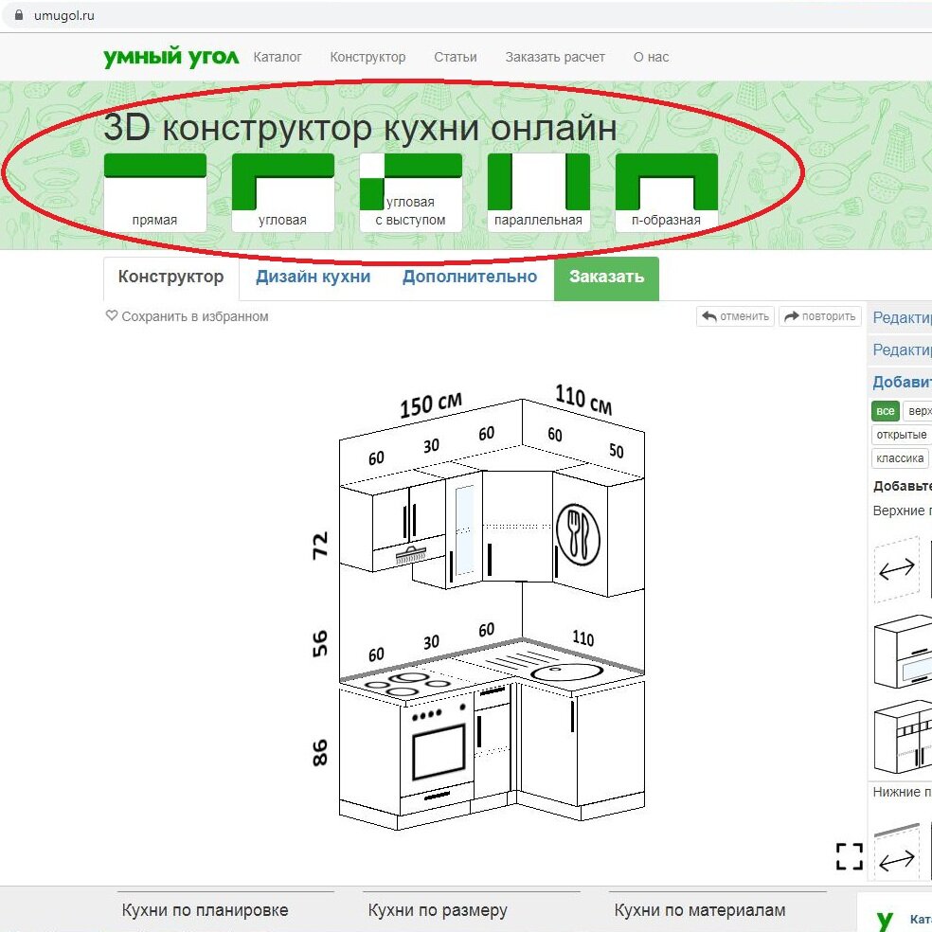Click the 150 см dimension label
Image resolution: width=932 pixels, height=932 pixels.
(x=430, y=405)
